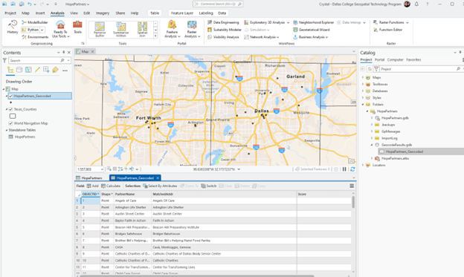464x277 pixels.
Task: Expand the Locators node in Catalog
Action: pos(363,165)
